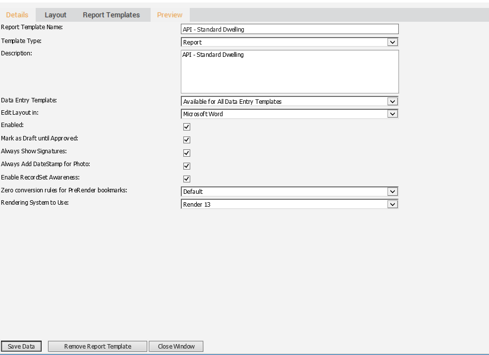
Task: Open the Preview tab
Action: pos(169,15)
